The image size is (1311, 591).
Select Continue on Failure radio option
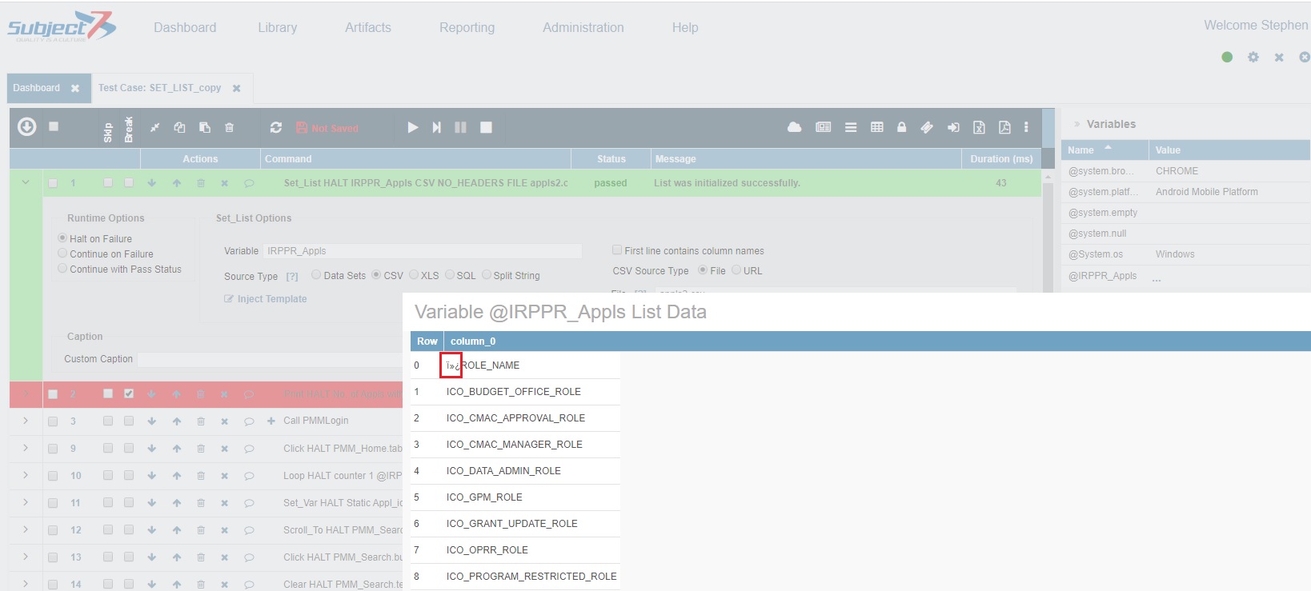[62, 254]
